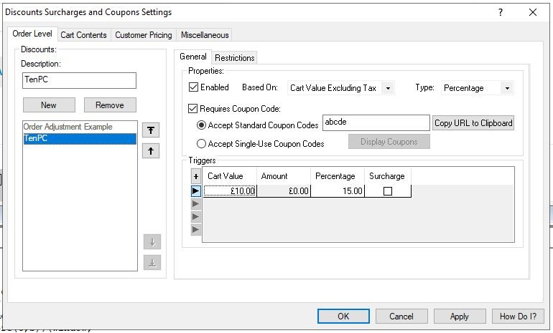Select the second trigger row arrow marker
The width and height of the screenshot is (553, 333).
(x=195, y=204)
